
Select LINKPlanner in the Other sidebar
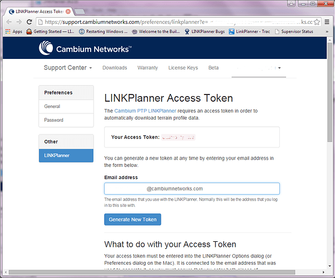click(x=66, y=156)
